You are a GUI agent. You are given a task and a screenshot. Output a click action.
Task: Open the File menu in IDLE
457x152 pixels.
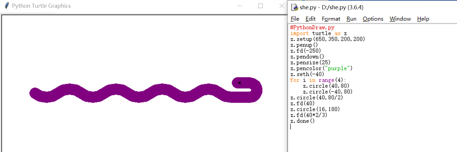click(295, 19)
